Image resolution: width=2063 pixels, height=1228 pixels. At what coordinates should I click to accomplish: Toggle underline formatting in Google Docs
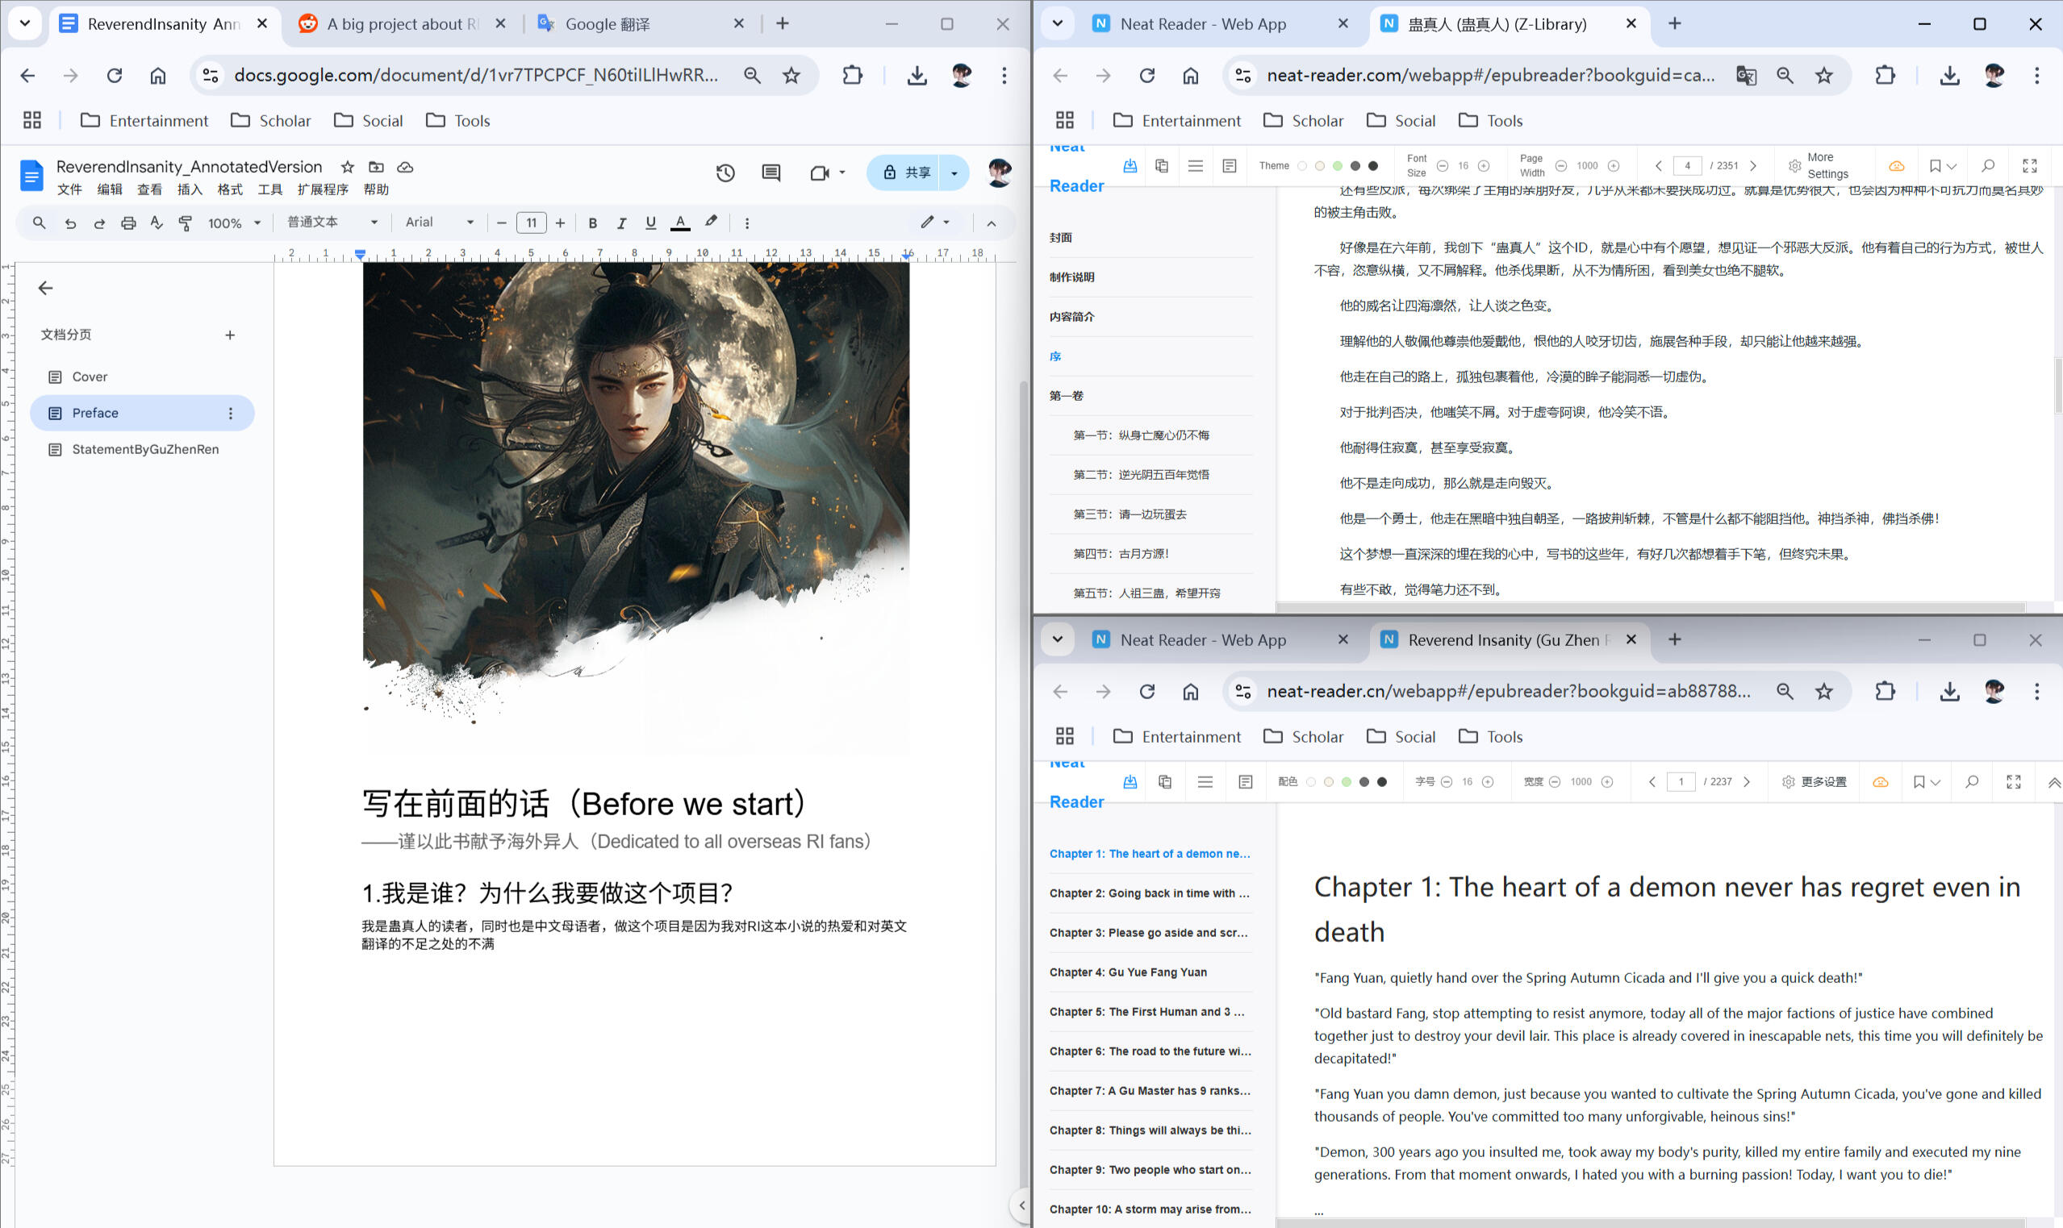651,222
